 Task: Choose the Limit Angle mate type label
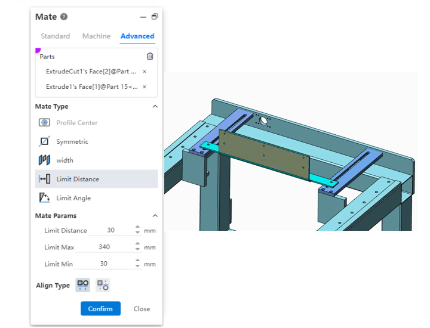click(73, 198)
